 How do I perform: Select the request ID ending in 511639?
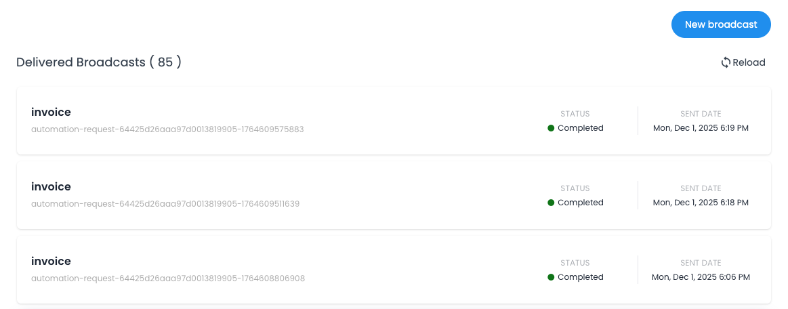165,203
